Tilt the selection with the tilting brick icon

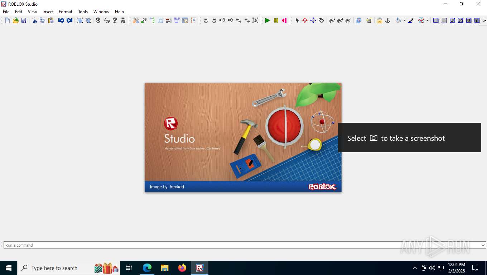(x=107, y=21)
